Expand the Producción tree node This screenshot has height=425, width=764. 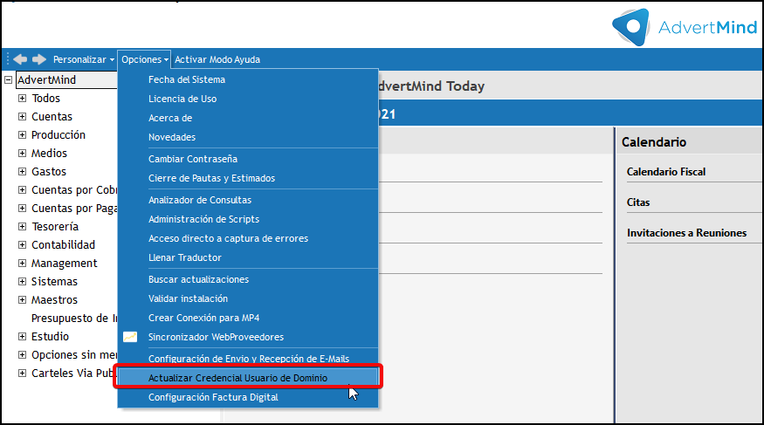point(22,135)
